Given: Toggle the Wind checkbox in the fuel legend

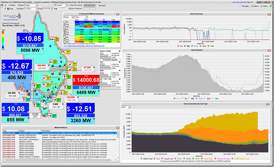Looking at the screenshot, I should [x=193, y=158].
